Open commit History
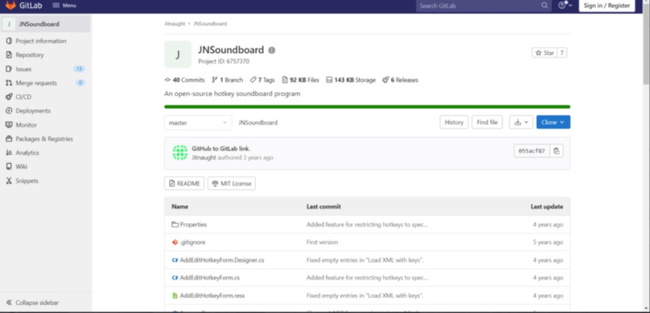This screenshot has width=650, height=313. 454,122
